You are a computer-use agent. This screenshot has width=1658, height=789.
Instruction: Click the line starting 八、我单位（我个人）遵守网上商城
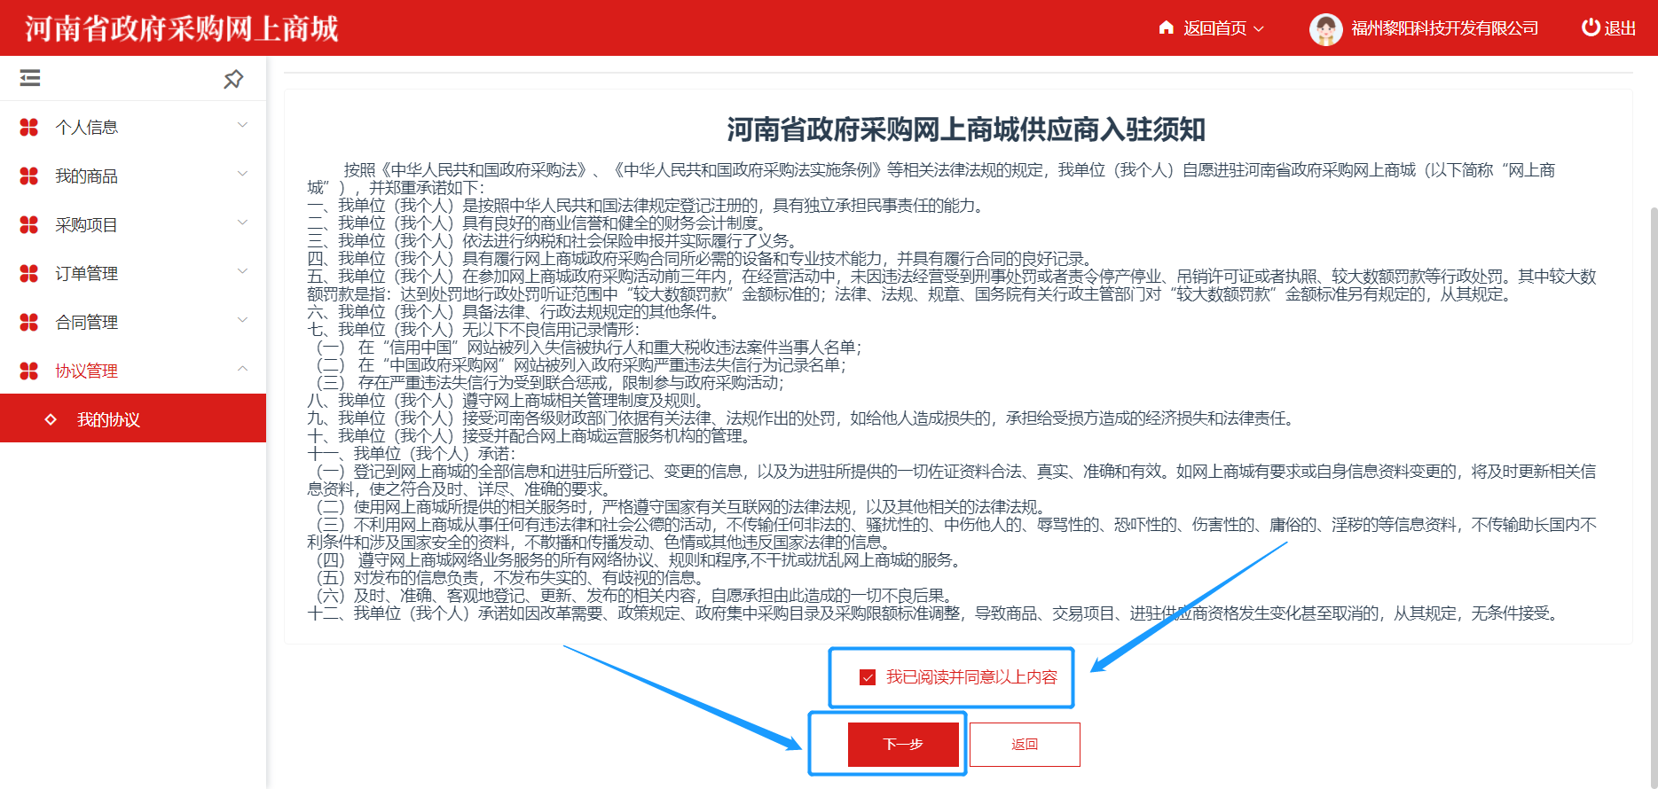[507, 401]
